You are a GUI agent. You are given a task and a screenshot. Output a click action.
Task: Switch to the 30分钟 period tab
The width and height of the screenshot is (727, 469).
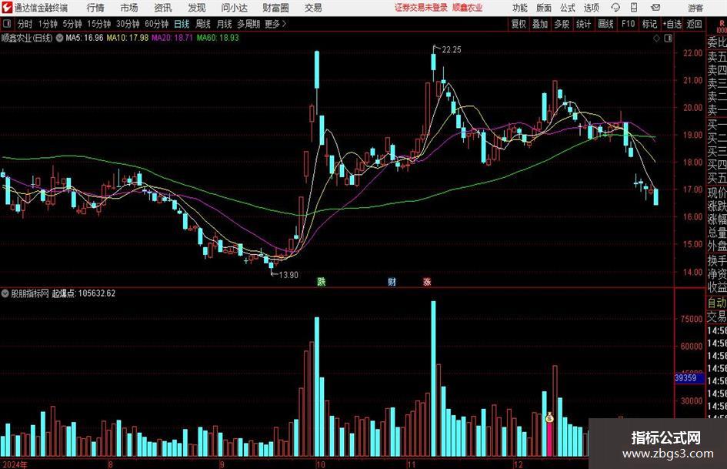(128, 24)
